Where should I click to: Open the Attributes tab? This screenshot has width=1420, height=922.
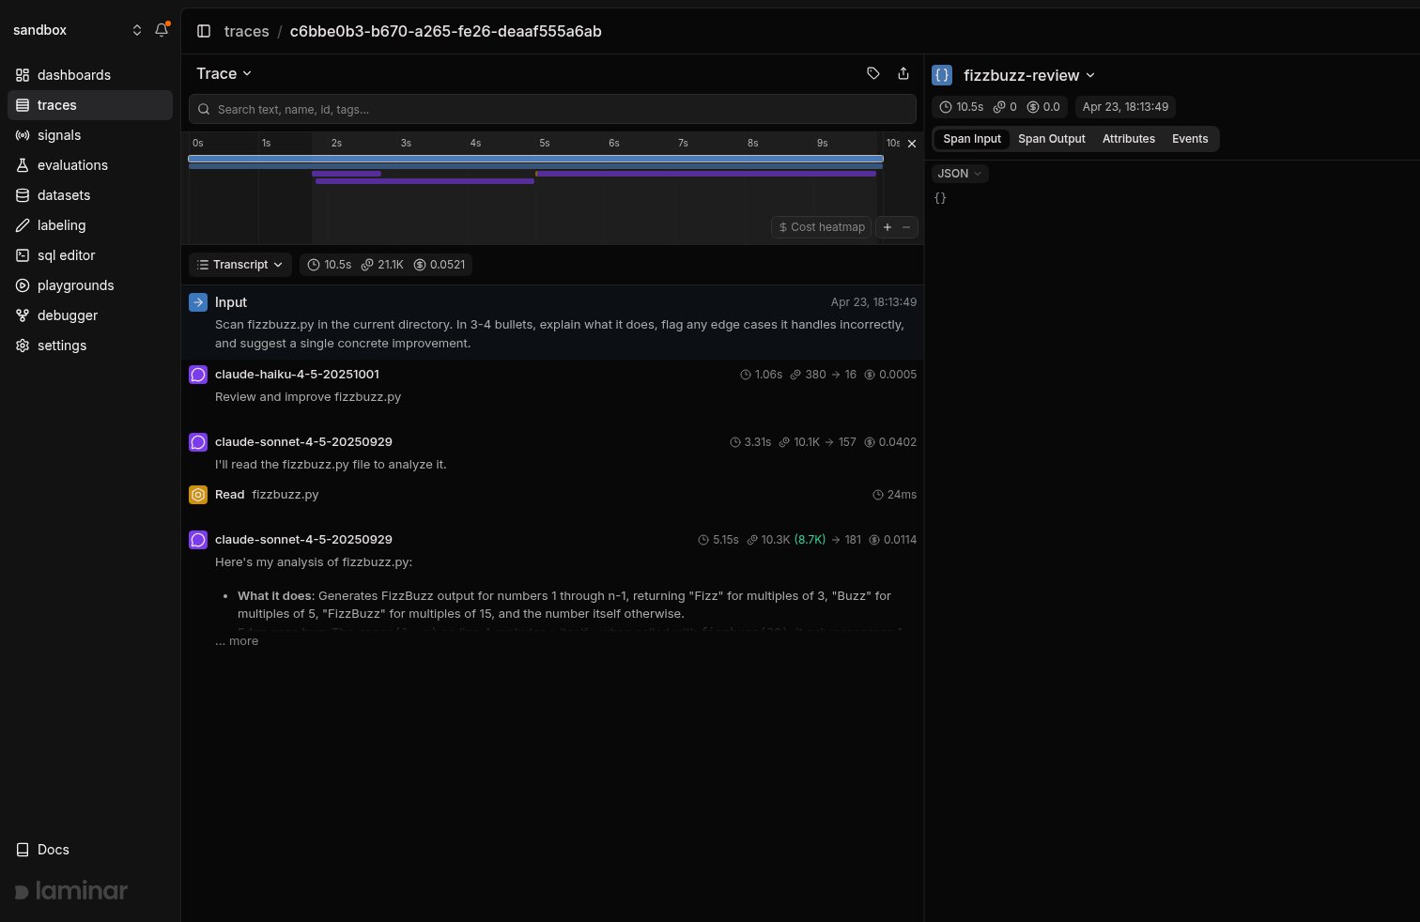pyautogui.click(x=1129, y=139)
